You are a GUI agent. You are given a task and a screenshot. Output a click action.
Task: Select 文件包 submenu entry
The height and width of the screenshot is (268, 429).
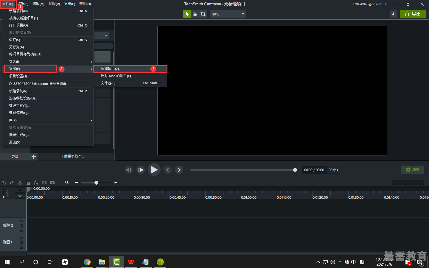click(x=130, y=83)
